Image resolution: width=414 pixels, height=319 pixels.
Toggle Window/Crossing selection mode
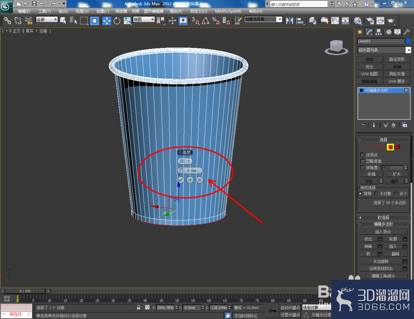tap(94, 20)
